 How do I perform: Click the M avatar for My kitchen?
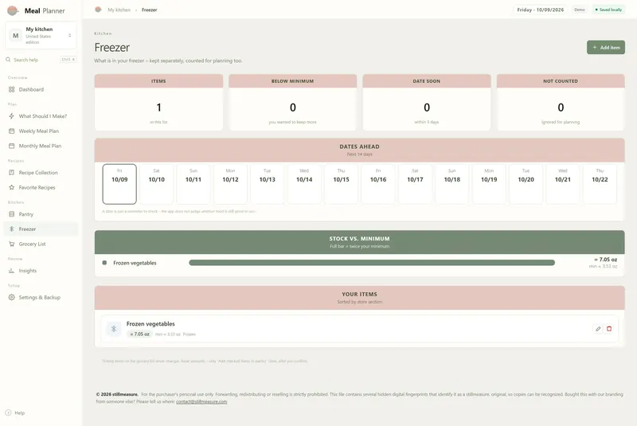coord(15,36)
